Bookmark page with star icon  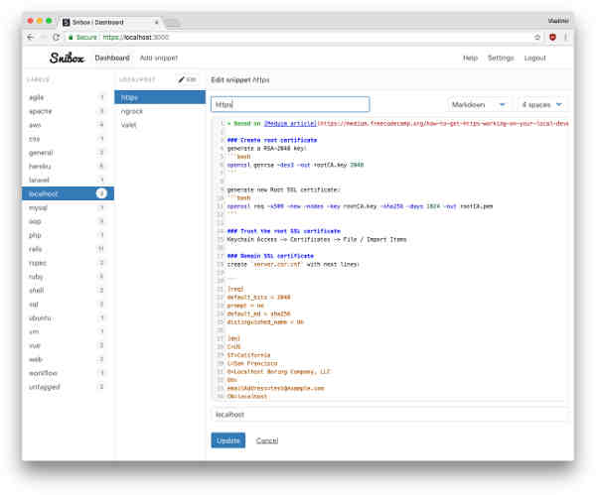(537, 38)
